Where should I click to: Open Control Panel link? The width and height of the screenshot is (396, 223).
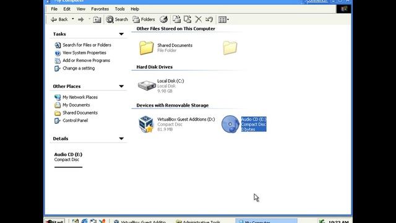pyautogui.click(x=75, y=121)
